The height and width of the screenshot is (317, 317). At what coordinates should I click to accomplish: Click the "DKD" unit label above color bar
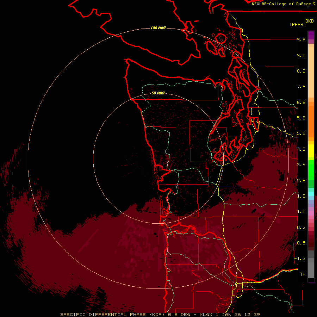[x=310, y=21]
